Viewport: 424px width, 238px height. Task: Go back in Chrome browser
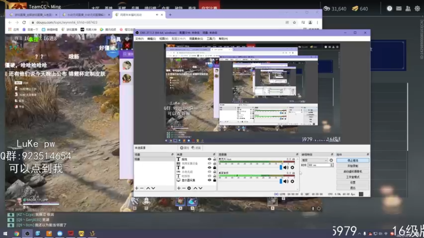coord(10,22)
